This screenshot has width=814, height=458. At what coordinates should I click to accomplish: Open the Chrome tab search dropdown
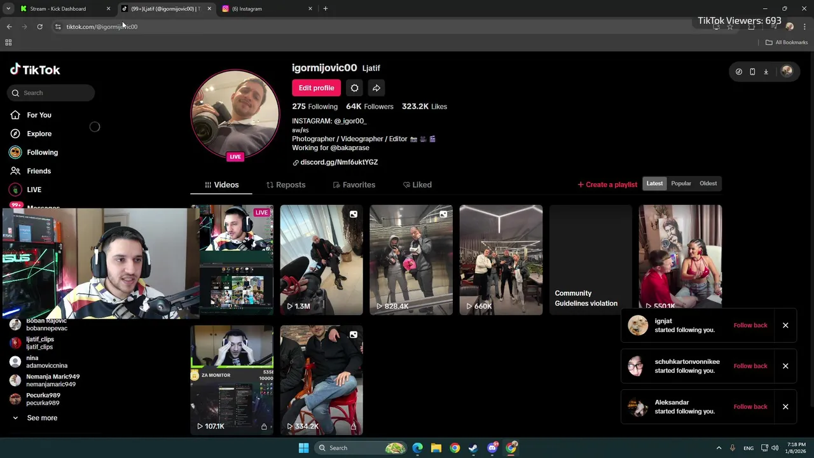coord(8,9)
